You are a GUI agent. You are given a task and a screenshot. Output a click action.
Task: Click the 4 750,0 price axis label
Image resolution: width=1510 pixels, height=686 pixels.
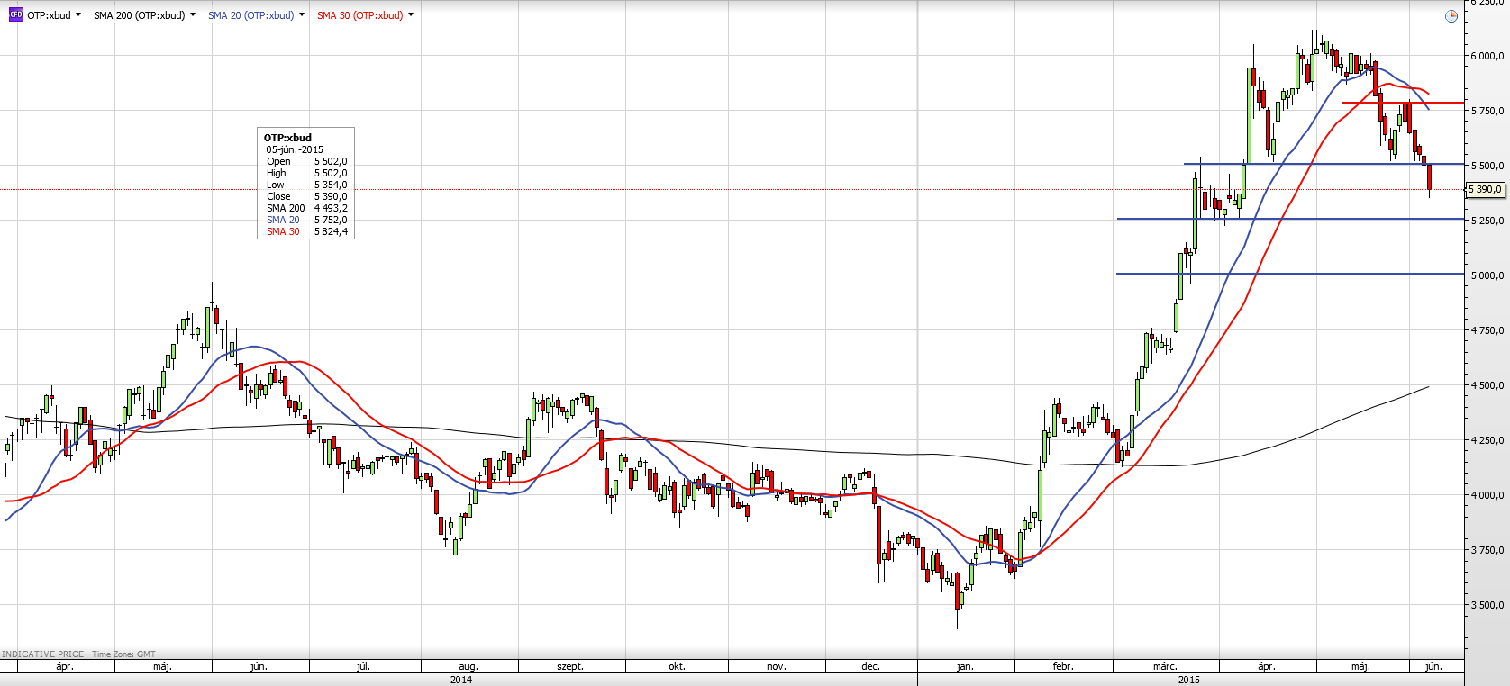point(1487,330)
